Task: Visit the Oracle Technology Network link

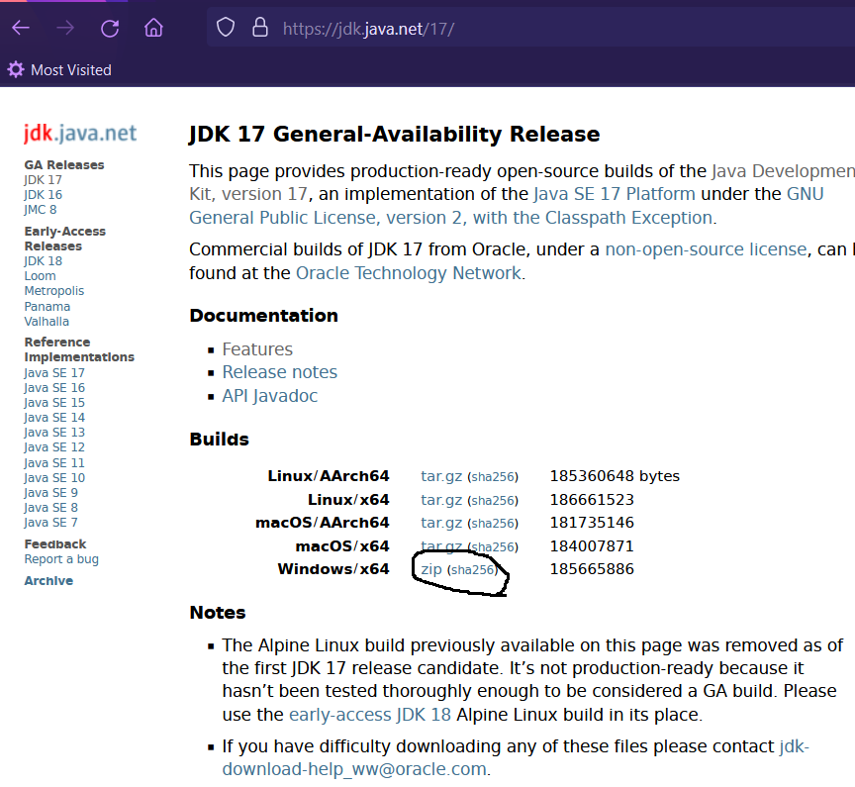Action: pos(409,272)
